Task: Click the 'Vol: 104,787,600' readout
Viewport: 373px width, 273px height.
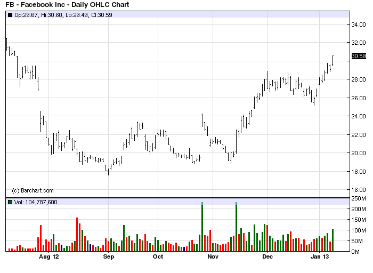Action: click(x=36, y=202)
